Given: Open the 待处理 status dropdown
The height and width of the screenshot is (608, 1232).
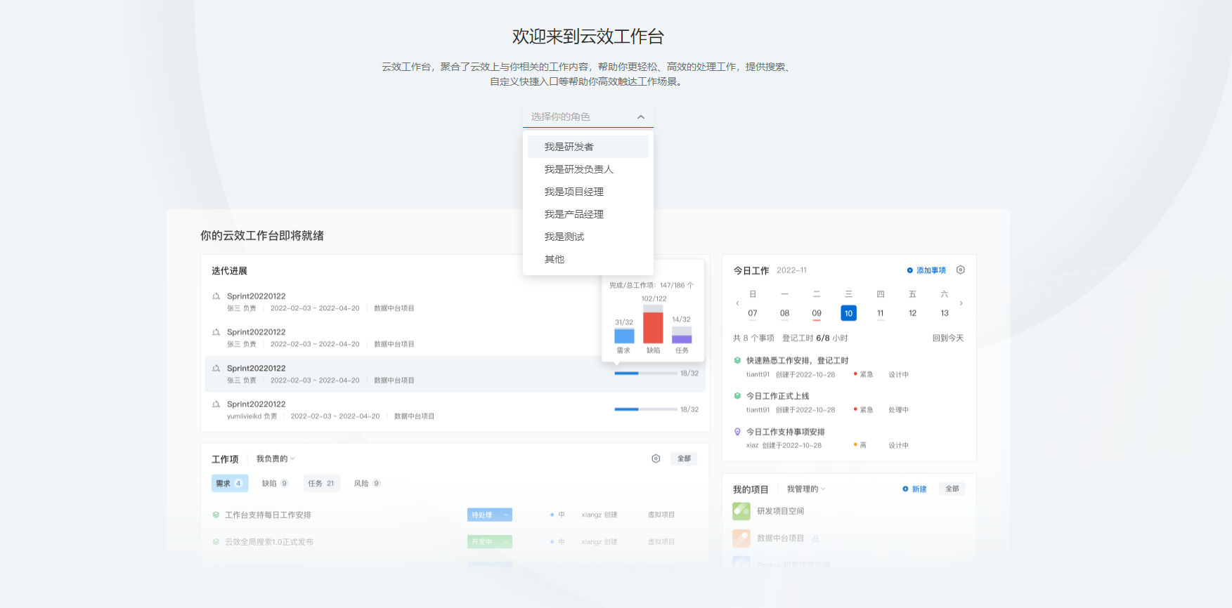Looking at the screenshot, I should (490, 515).
